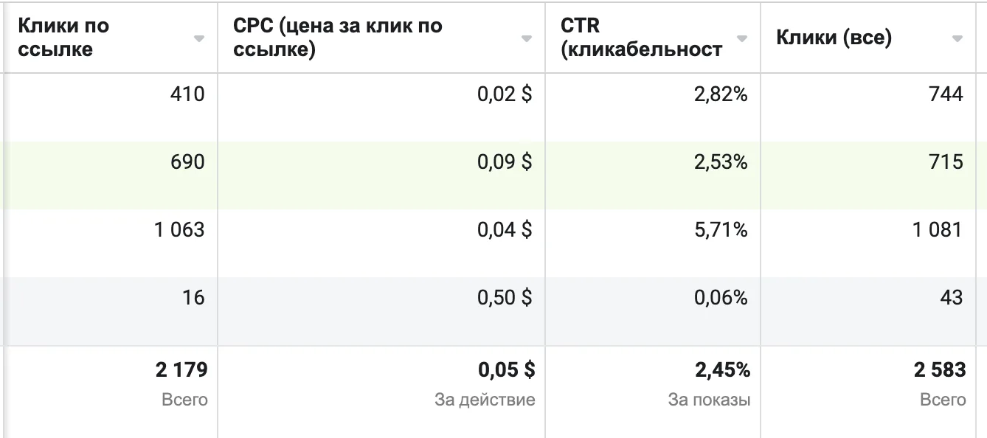Click the 0,50 $ CPC value
Viewport: 987px width, 438px height.
pos(505,298)
